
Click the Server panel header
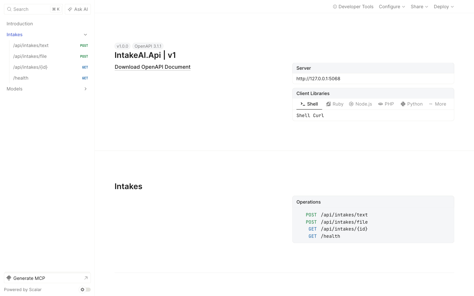(x=373, y=68)
